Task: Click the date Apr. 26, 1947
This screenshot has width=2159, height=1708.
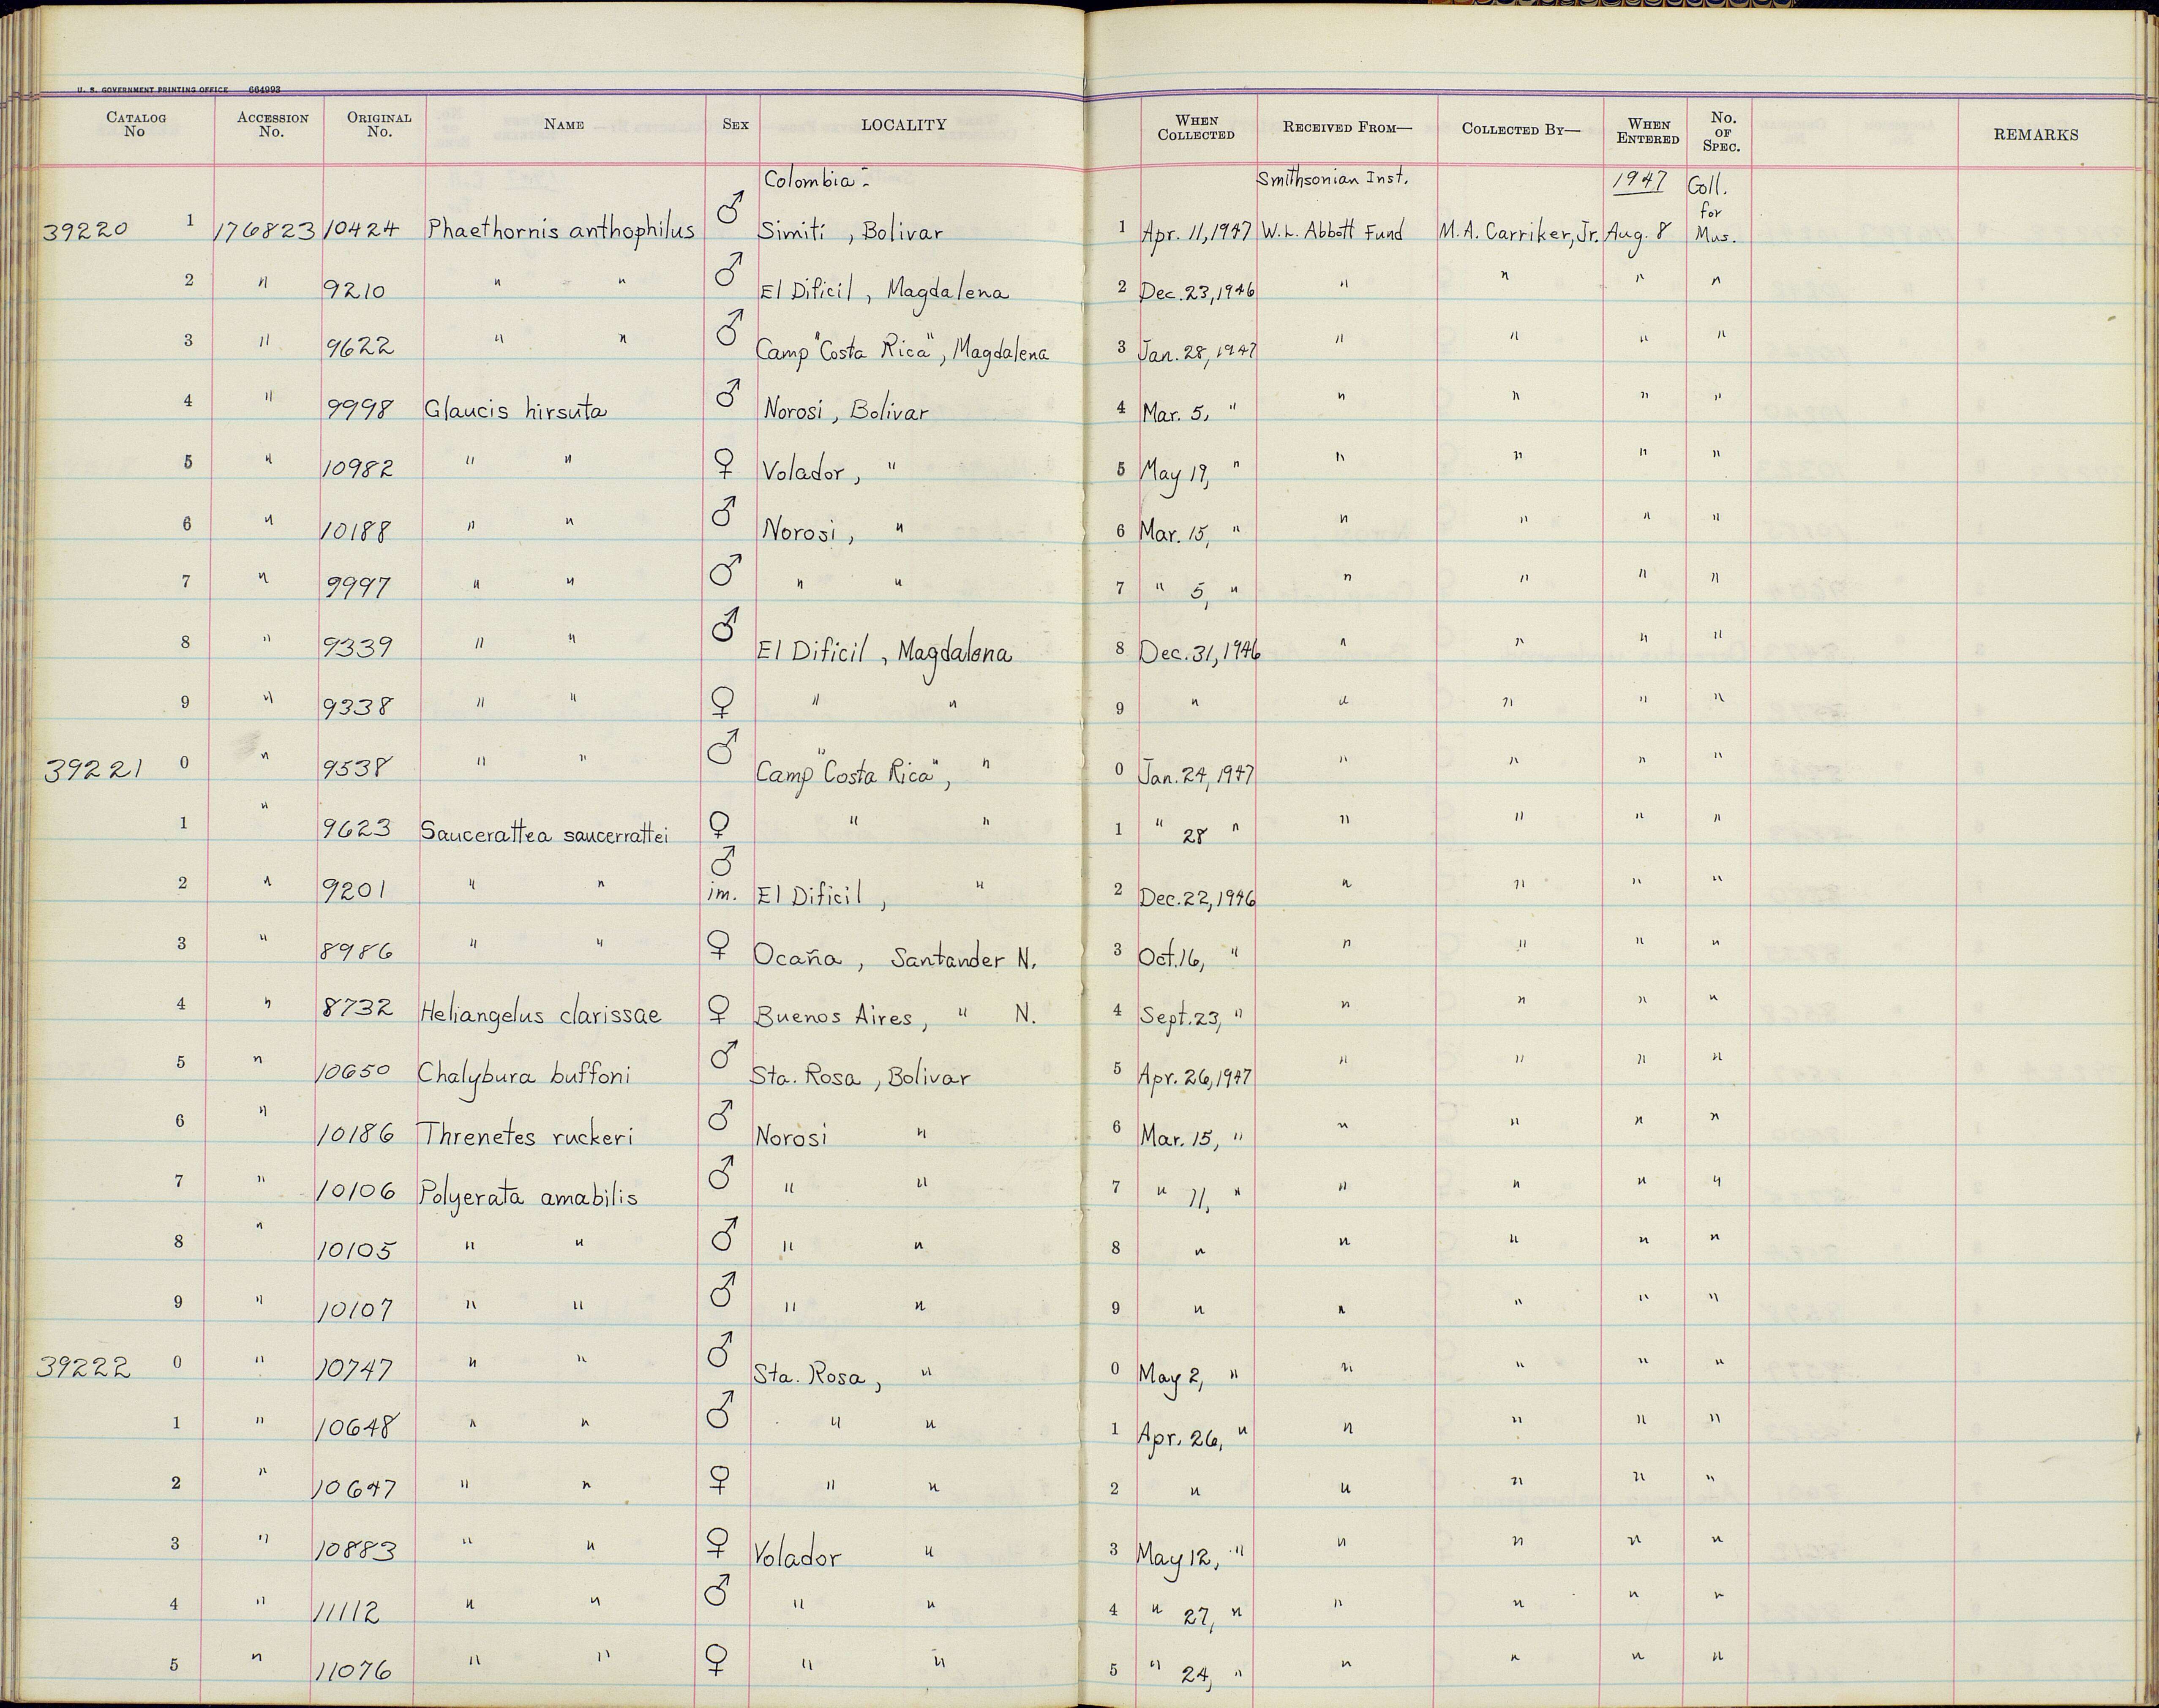Action: tap(1195, 1076)
